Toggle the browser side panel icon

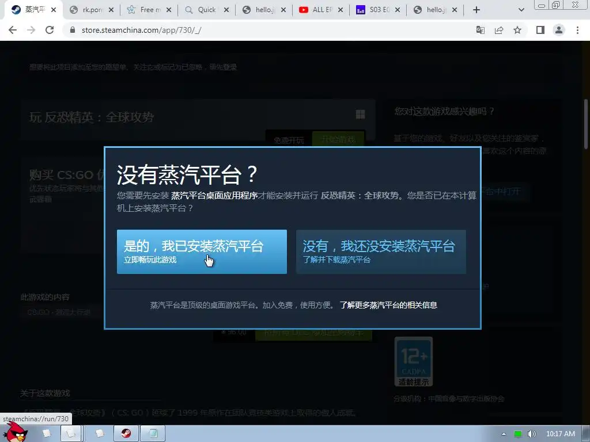(540, 30)
